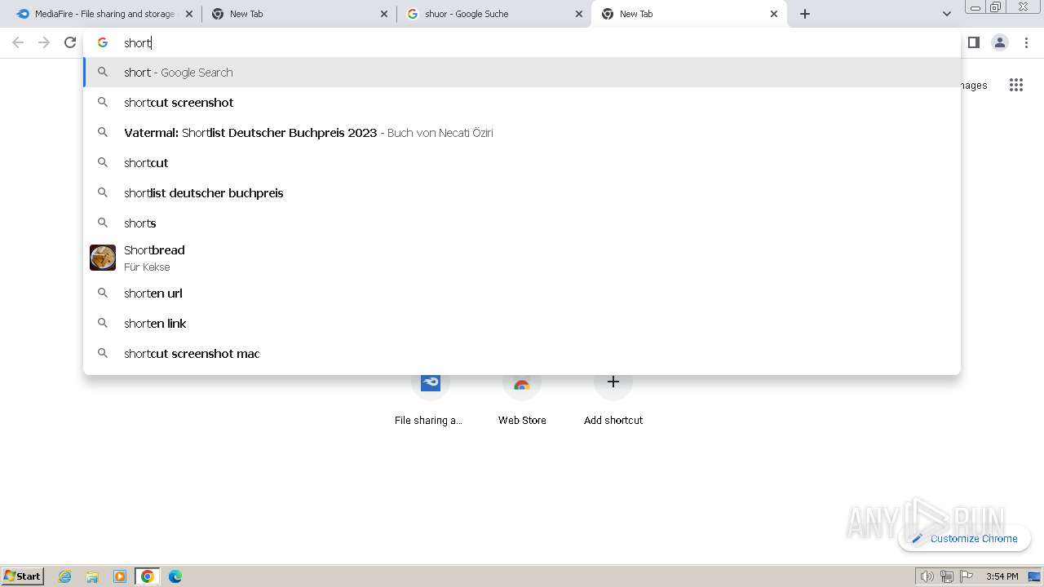Click the Google logo in address bar
The height and width of the screenshot is (587, 1044).
(103, 42)
